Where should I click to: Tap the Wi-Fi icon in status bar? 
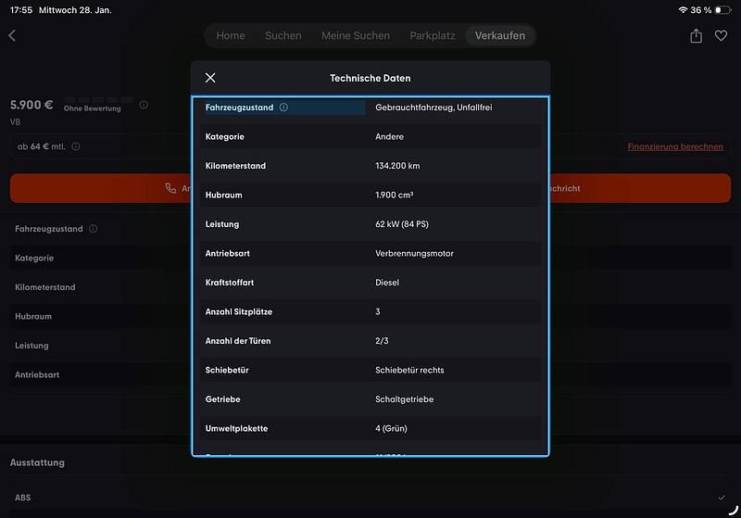tap(683, 10)
